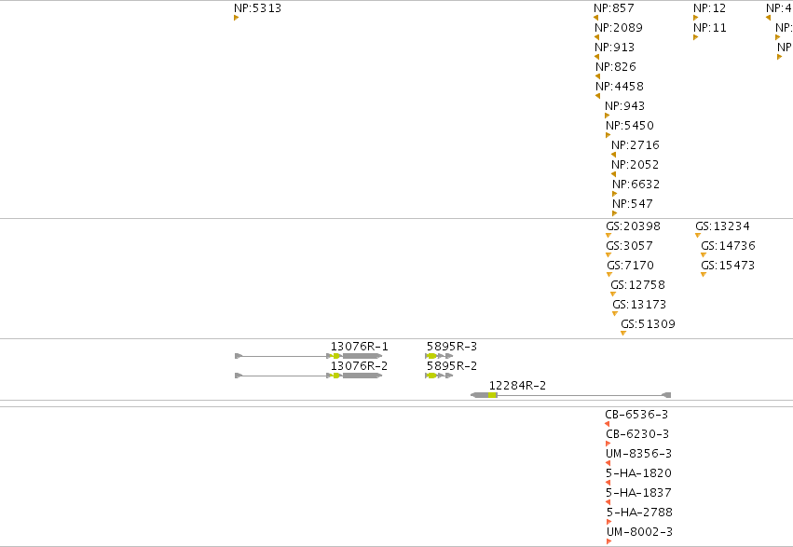This screenshot has height=547, width=793.
Task: Click the GS:7170 label
Action: pos(630,266)
